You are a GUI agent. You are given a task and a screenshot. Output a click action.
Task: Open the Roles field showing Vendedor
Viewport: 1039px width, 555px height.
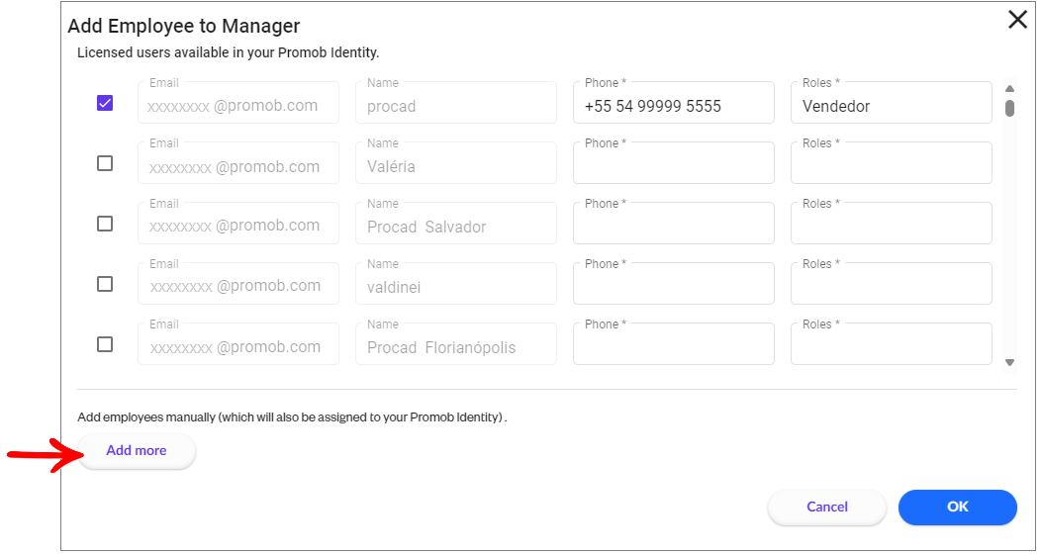(892, 103)
